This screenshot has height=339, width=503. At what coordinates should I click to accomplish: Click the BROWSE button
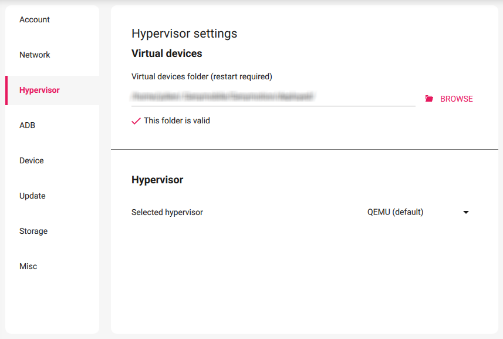point(456,99)
